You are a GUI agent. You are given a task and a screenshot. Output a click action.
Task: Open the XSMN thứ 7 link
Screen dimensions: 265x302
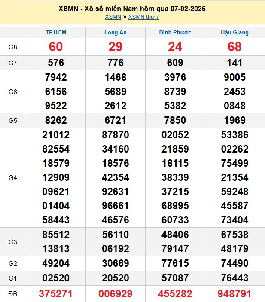(143, 17)
